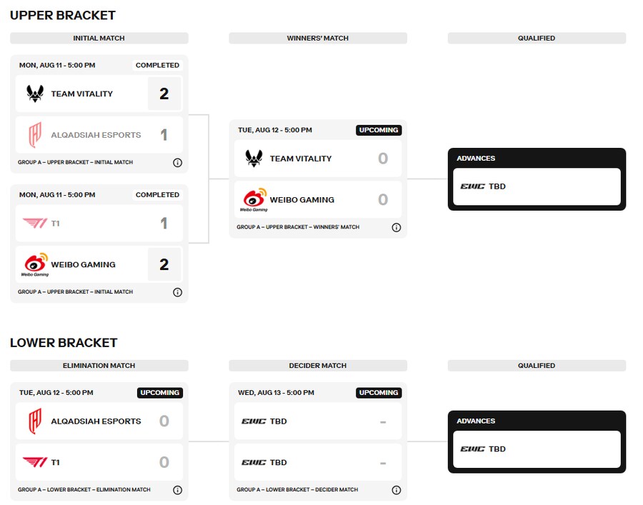Click Upcoming badge on Winners' Match
This screenshot has height=505, width=643.
pyautogui.click(x=379, y=130)
